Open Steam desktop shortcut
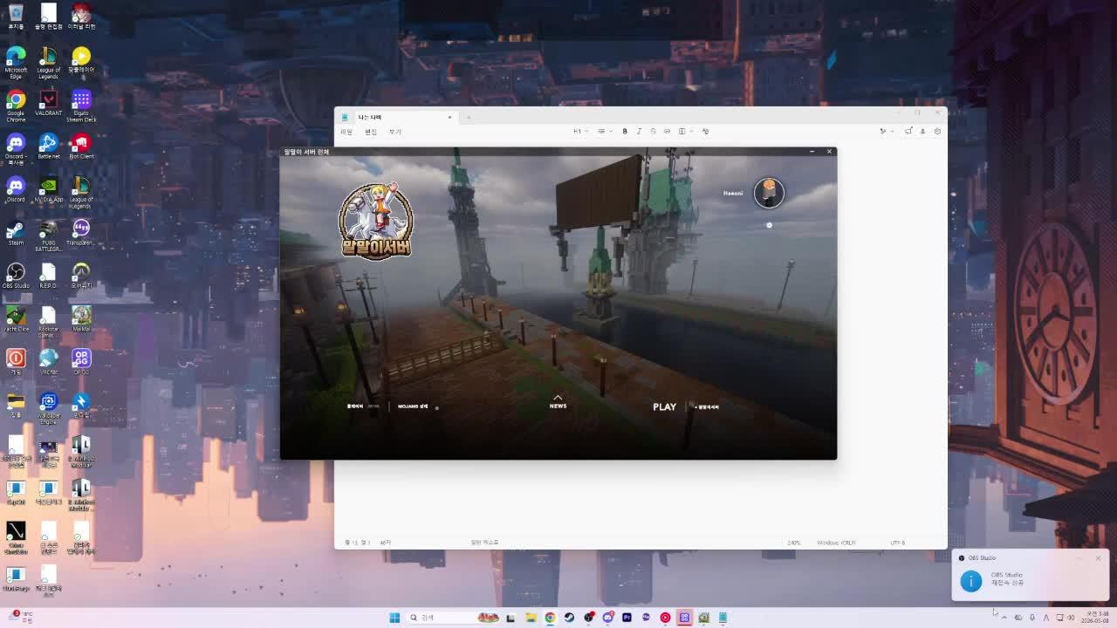1117x628 pixels. 16,233
